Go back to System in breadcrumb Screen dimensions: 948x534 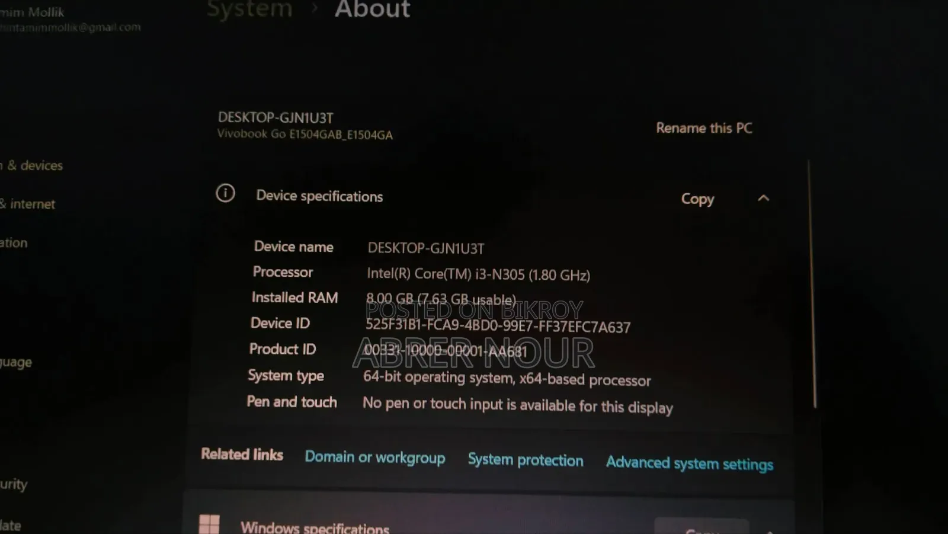click(249, 9)
